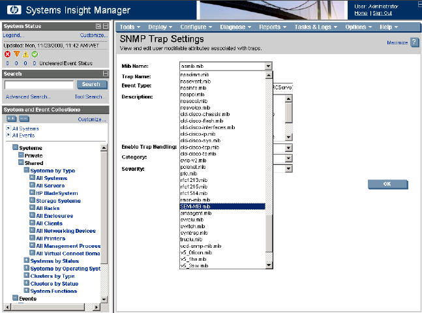The image size is (422, 313).
Task: Minimize the System Status panel
Action: click(106, 26)
